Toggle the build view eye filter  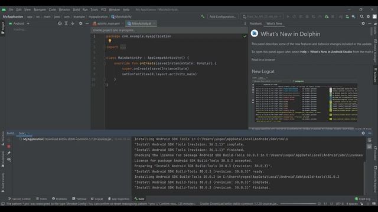point(9,160)
